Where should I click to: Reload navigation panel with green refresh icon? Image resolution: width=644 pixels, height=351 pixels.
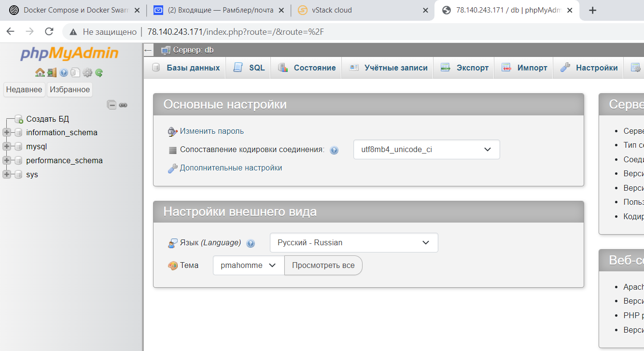pos(99,72)
